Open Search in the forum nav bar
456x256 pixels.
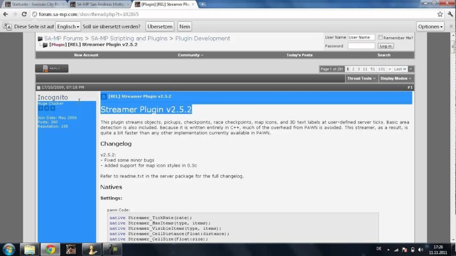point(384,55)
